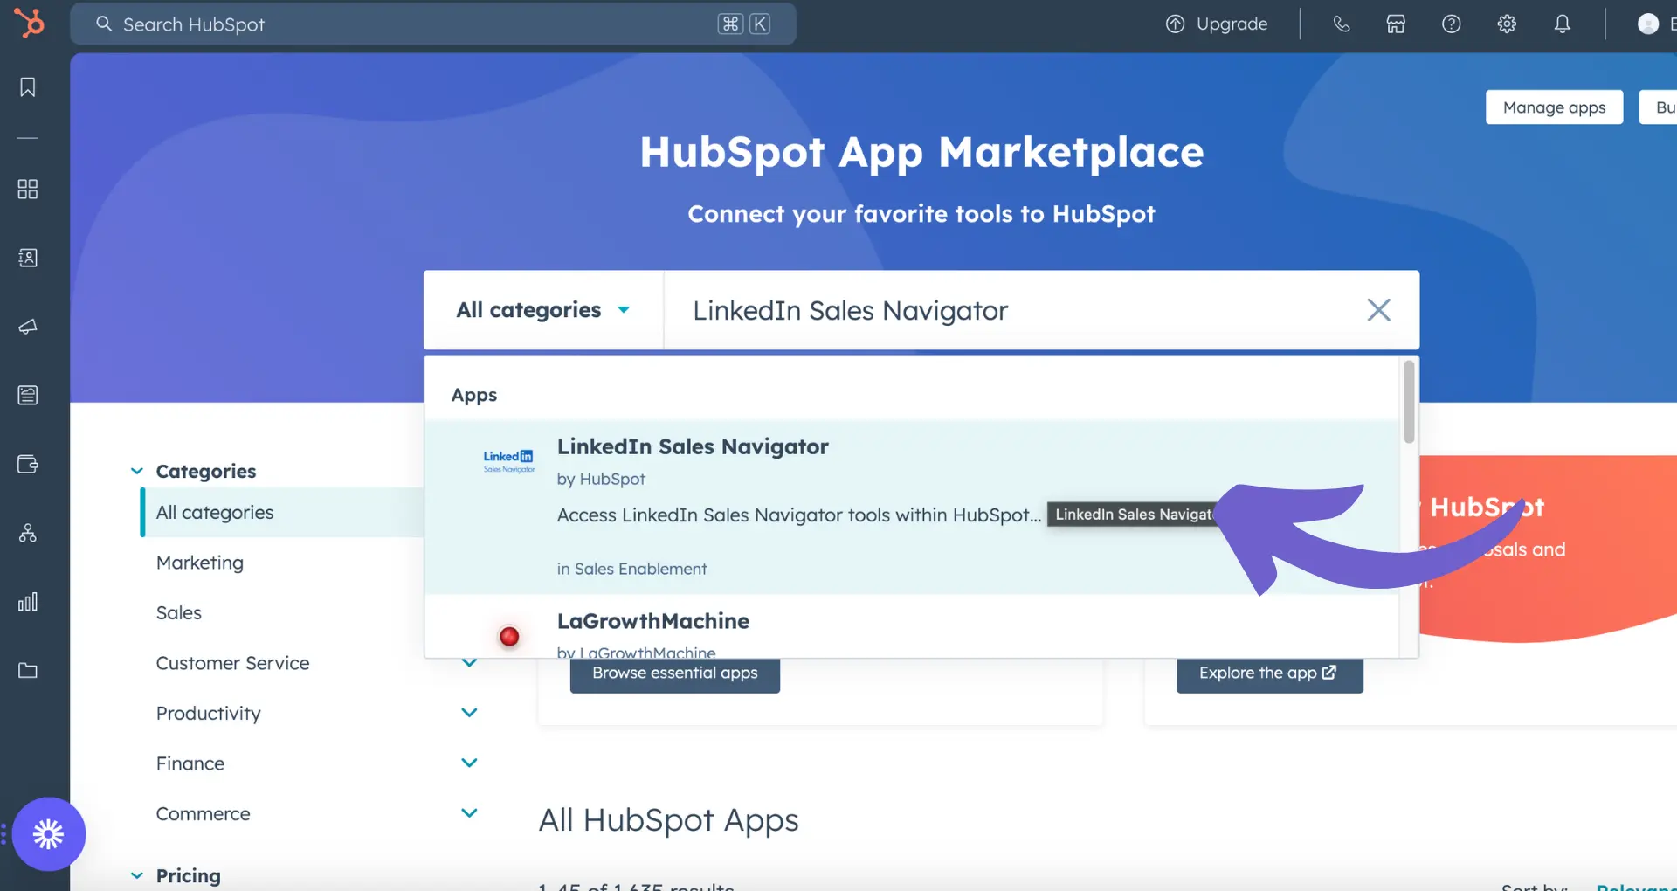Click 'by HubSpot' text in result
The width and height of the screenshot is (1677, 891).
(x=601, y=479)
